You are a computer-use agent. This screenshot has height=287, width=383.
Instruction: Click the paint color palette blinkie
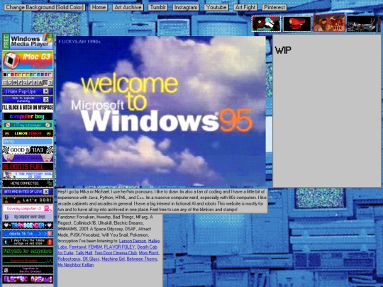click(28, 74)
